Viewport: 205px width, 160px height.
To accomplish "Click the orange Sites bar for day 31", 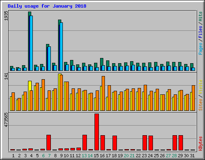I will [x=193, y=98].
